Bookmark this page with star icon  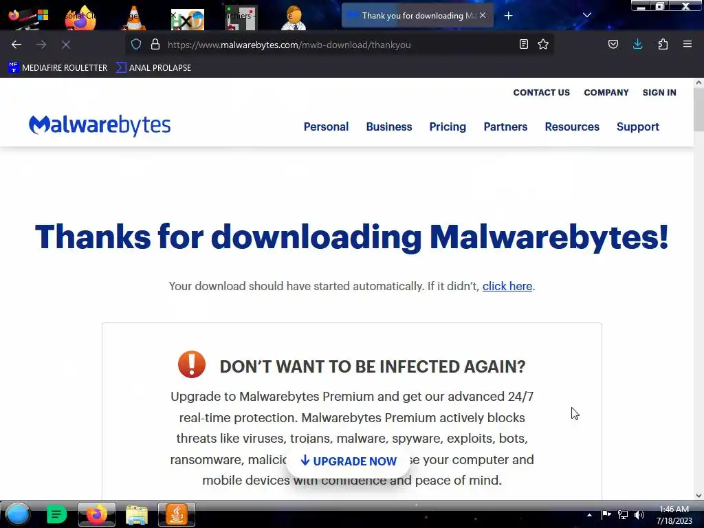tap(543, 45)
